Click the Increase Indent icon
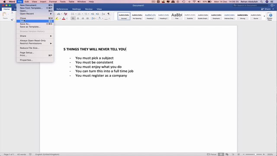This screenshot has height=156, width=277. coord(97,14)
